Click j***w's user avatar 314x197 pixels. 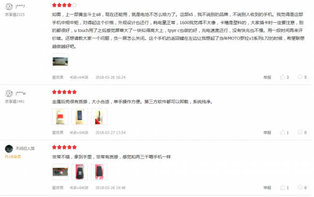[x=9, y=94]
